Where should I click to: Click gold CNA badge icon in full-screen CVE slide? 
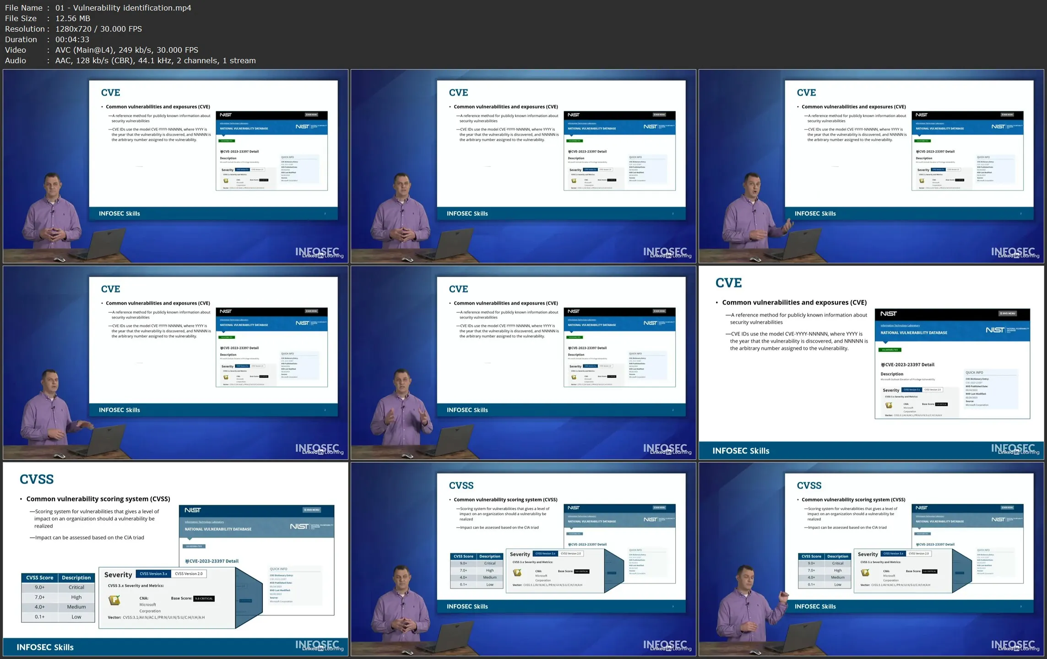[x=889, y=405]
